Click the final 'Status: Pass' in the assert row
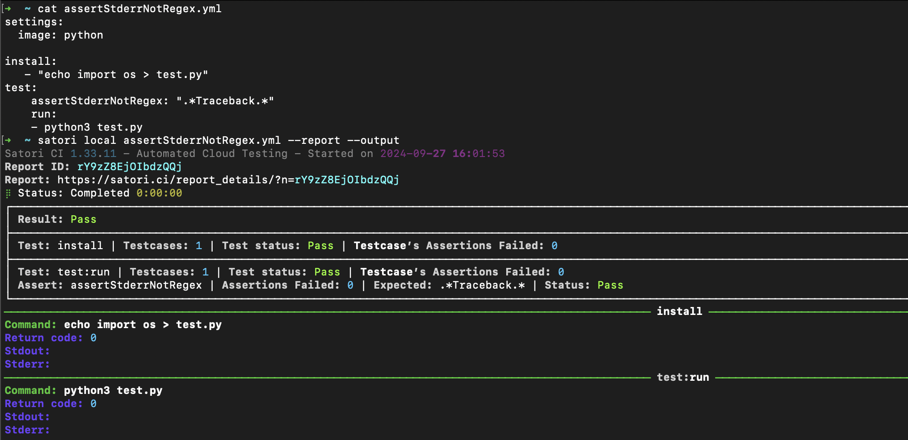This screenshot has height=440, width=908. click(584, 285)
